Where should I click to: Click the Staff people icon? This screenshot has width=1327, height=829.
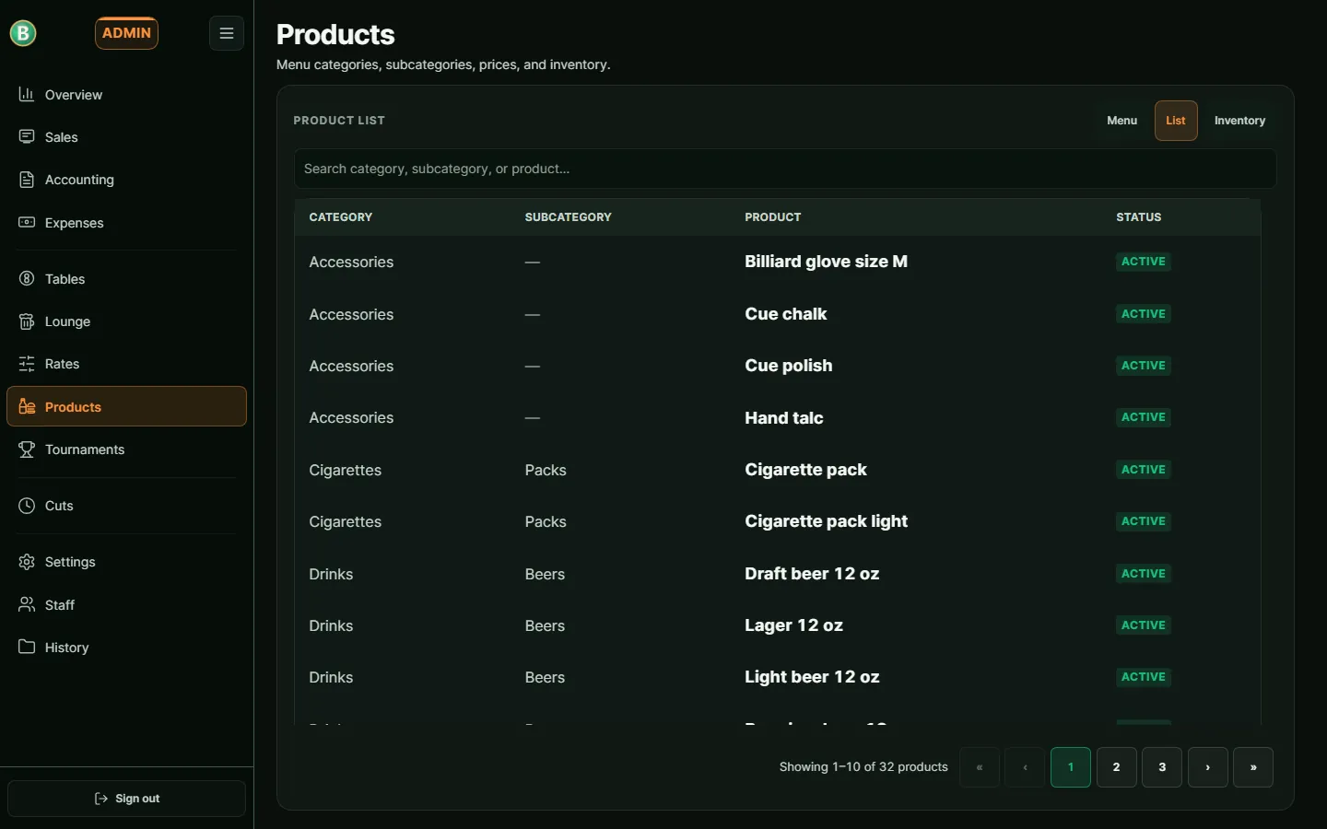coord(27,604)
